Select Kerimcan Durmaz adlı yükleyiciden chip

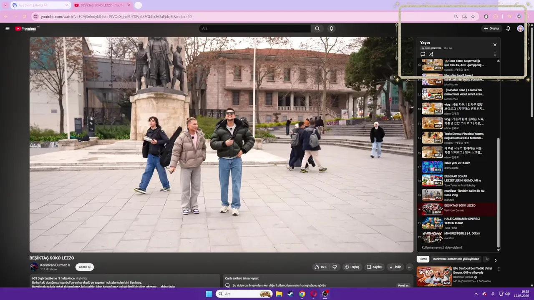click(456, 259)
